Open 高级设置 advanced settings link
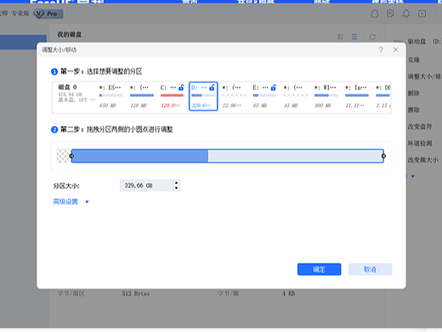This screenshot has width=442, height=332. [65, 202]
